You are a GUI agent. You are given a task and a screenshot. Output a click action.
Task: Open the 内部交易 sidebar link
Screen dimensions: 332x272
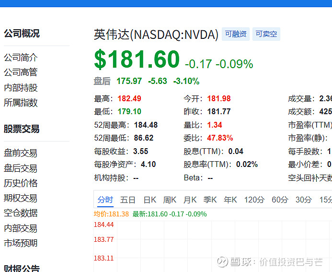click(21, 228)
